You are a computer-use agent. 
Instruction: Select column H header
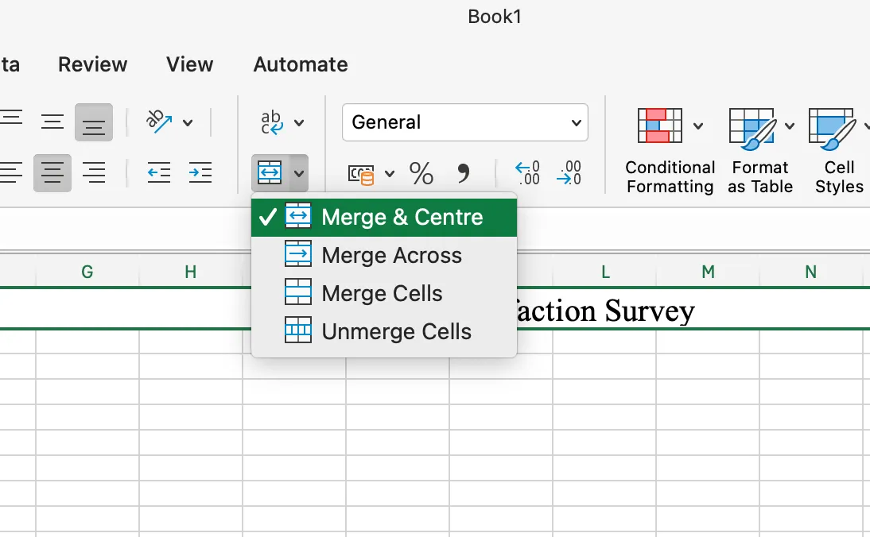pos(190,272)
